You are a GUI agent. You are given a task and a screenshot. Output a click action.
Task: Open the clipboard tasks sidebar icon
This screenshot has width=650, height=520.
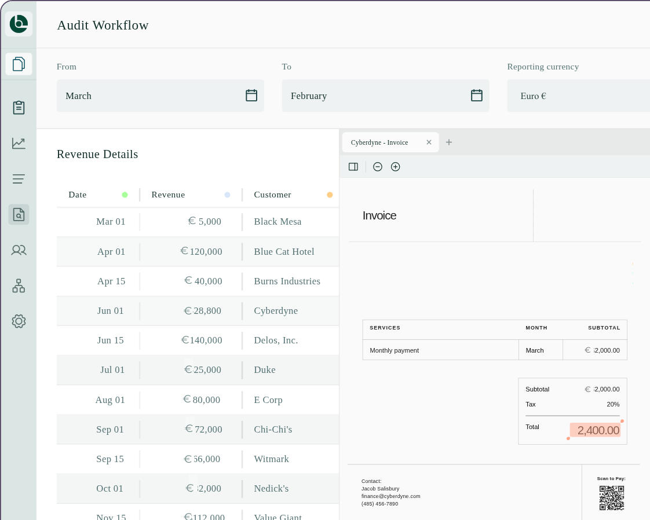tap(19, 108)
